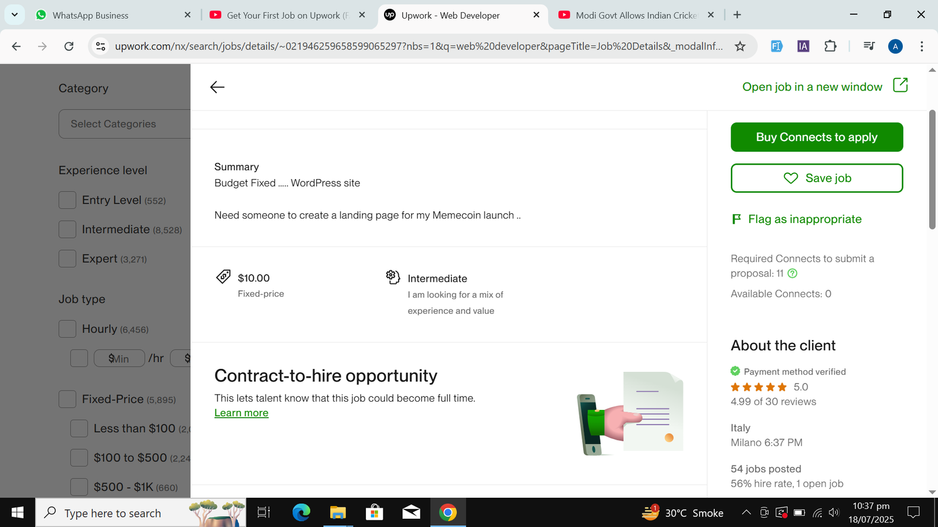Image resolution: width=938 pixels, height=527 pixels.
Task: Tick the Fixed-Price job type checkbox
Action: pos(67,399)
